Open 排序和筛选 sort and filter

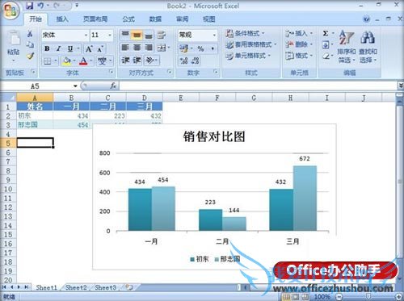pos(347,47)
